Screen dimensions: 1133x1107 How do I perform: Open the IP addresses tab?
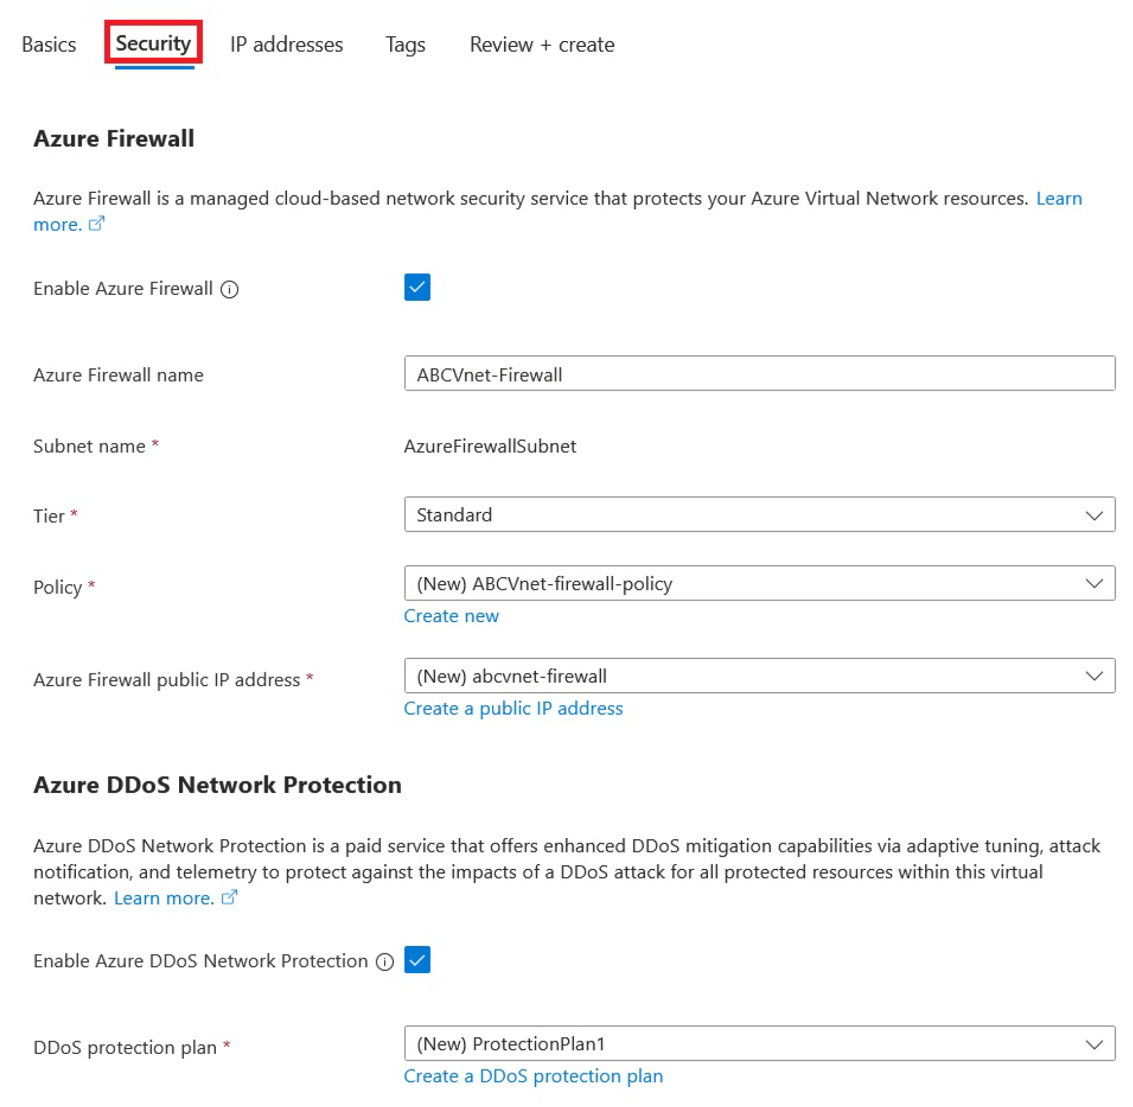pyautogui.click(x=286, y=45)
